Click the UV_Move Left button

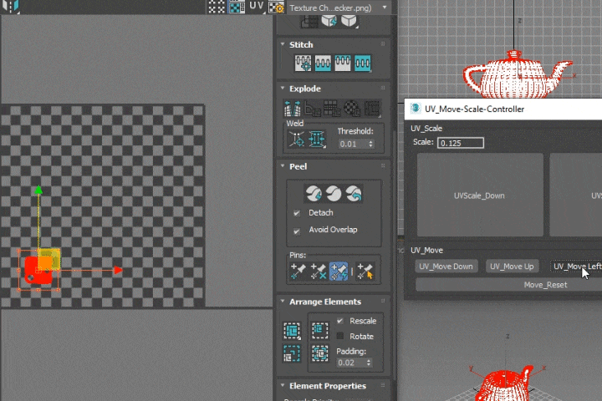point(576,266)
